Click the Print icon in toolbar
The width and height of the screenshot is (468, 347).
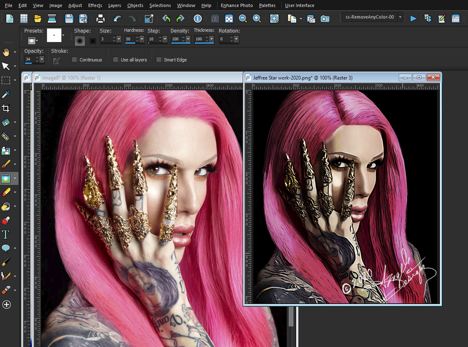100,19
